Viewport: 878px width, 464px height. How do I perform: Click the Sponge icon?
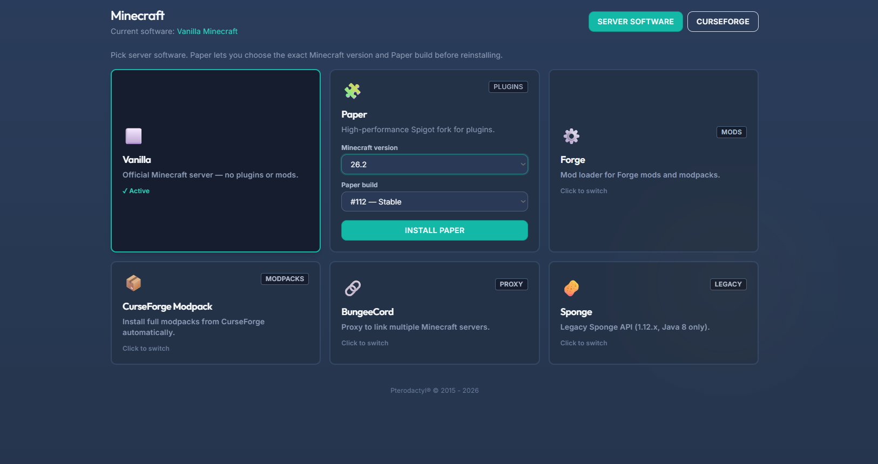571,288
